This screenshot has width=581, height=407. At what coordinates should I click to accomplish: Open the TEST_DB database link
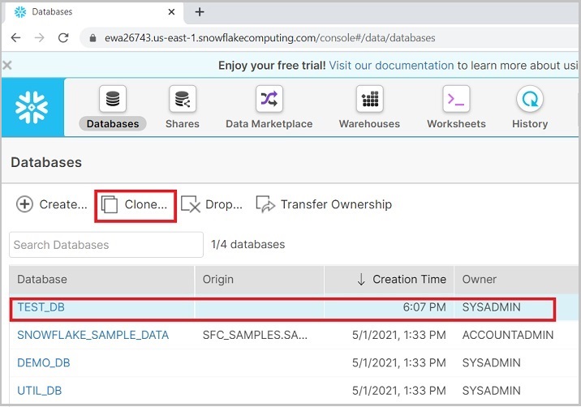41,307
